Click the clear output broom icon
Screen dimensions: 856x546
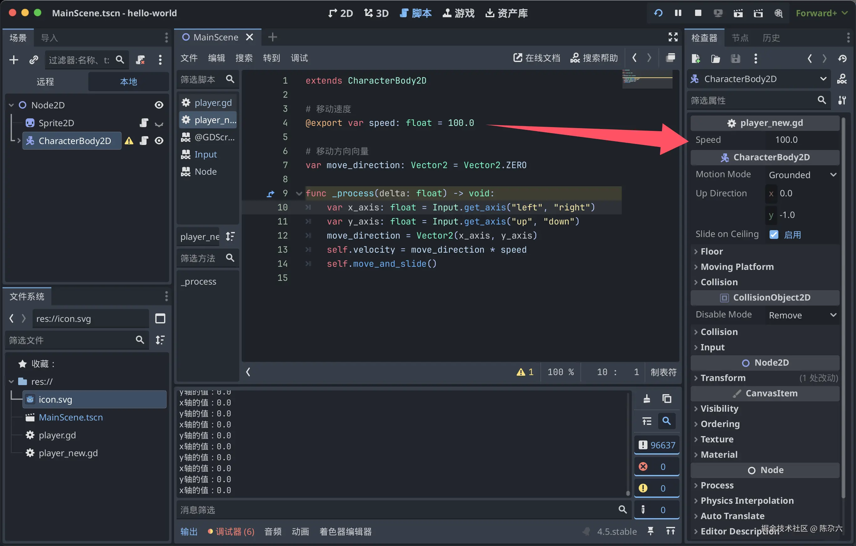click(647, 399)
